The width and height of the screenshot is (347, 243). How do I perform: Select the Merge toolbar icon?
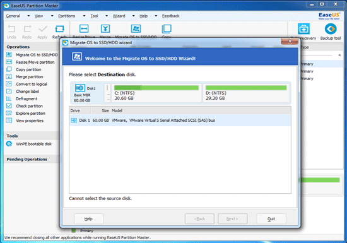[x=105, y=29]
